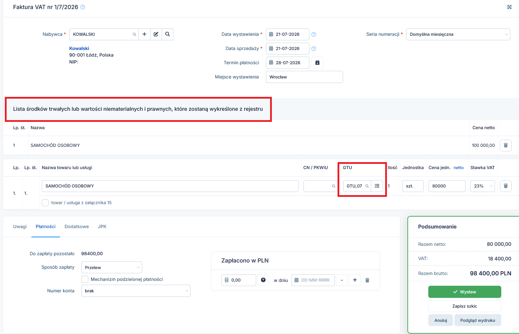Delete the fixed asset SAMOCHÓD OSOBOWY row
This screenshot has height=334, width=519.
(x=506, y=145)
